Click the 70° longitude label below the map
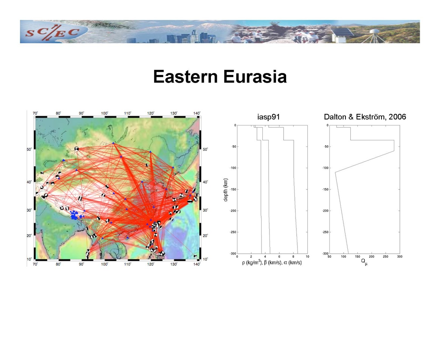 (35, 264)
